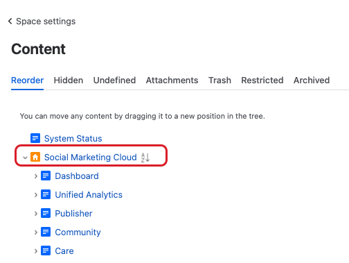Click the System Status page icon
The height and width of the screenshot is (263, 349).
pos(35,138)
